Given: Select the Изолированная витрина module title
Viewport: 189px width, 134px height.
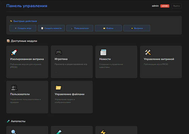Looking at the screenshot, I should coord(27,59).
